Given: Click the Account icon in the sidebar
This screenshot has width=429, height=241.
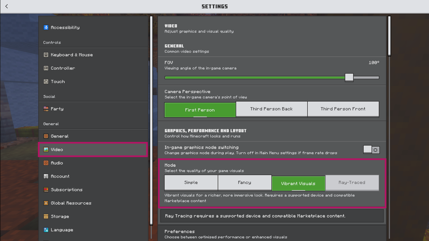Looking at the screenshot, I should tap(46, 176).
